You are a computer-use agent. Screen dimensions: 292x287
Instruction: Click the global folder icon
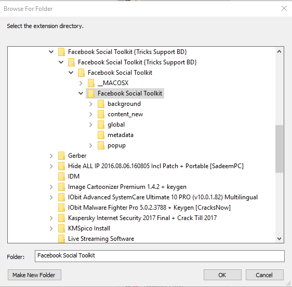(x=101, y=125)
